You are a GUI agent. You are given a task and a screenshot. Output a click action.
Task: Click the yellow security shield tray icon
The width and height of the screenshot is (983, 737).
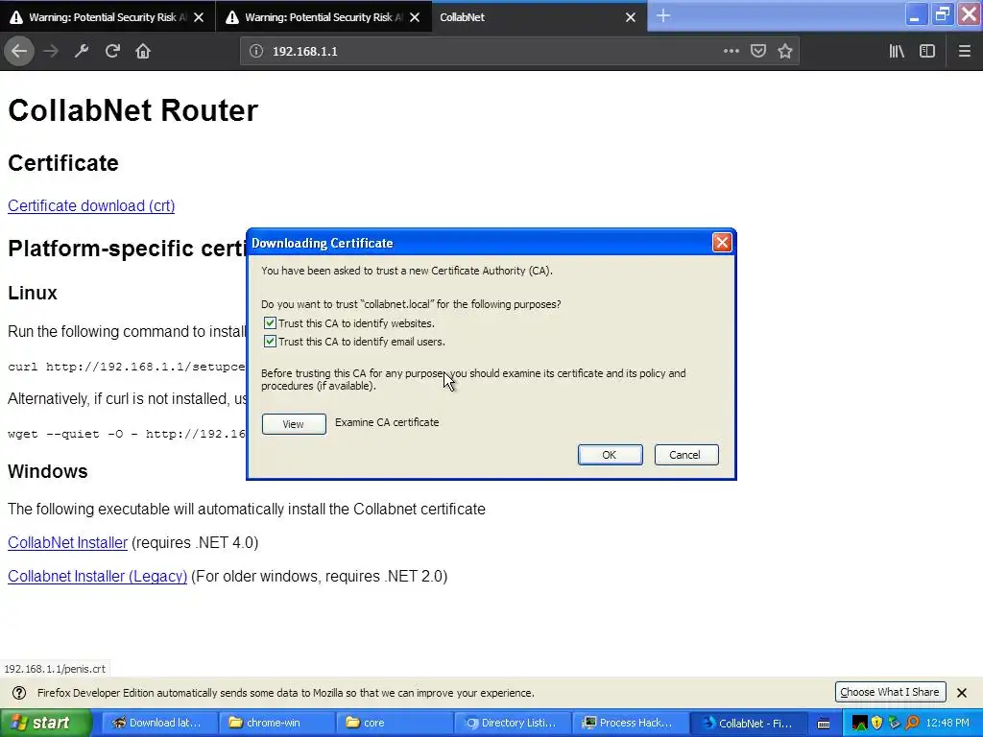pyautogui.click(x=876, y=724)
